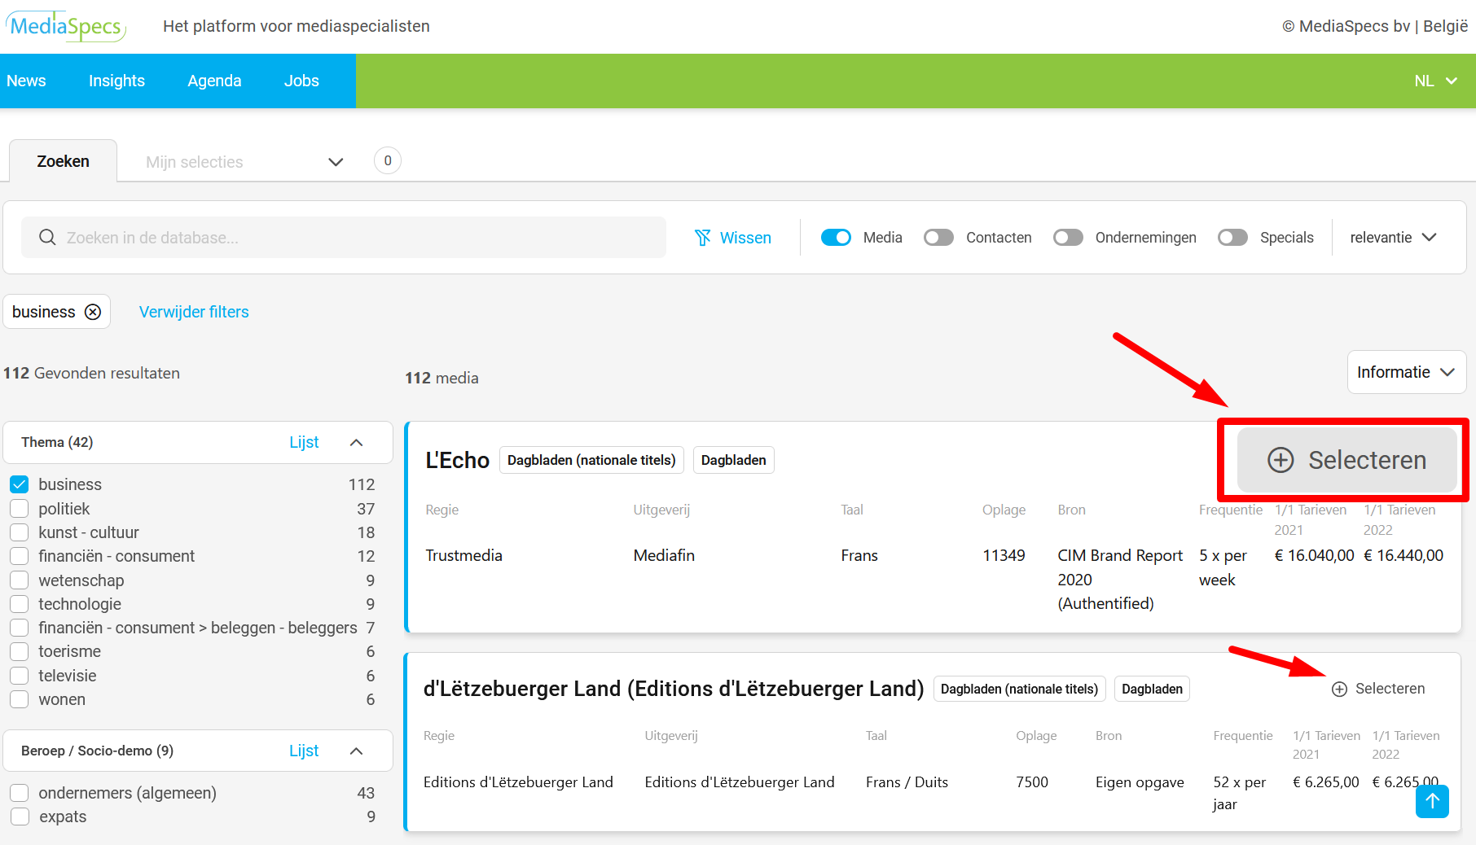Viewport: 1476px width, 845px height.
Task: Open the relevantie sort dropdown
Action: 1393,238
